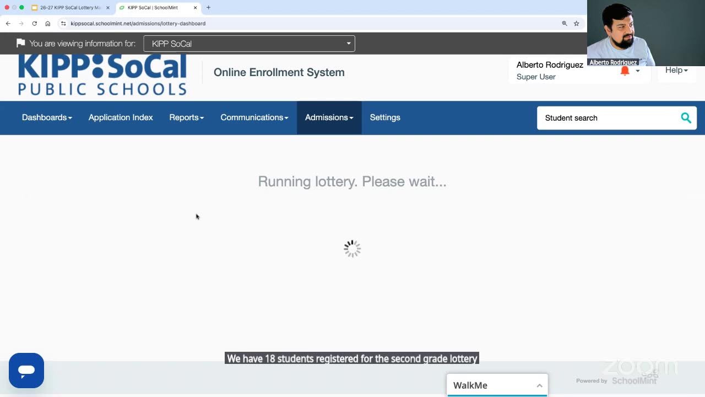Click the KIPP SoCal Public Schools logo
705x397 pixels.
point(102,75)
